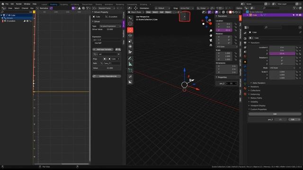
Task: Toggle camera view icon in viewport
Action: (211, 40)
